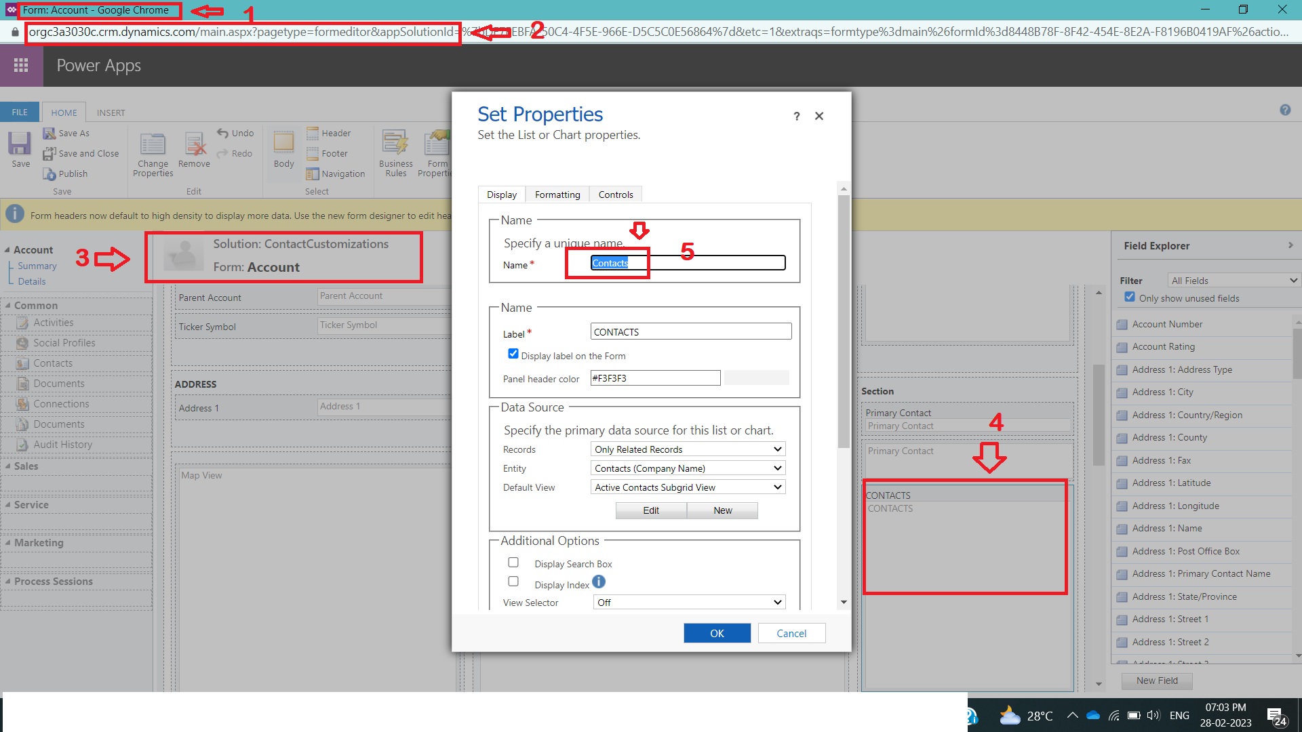Open the View Selector dropdown
1302x732 pixels.
[x=690, y=603]
